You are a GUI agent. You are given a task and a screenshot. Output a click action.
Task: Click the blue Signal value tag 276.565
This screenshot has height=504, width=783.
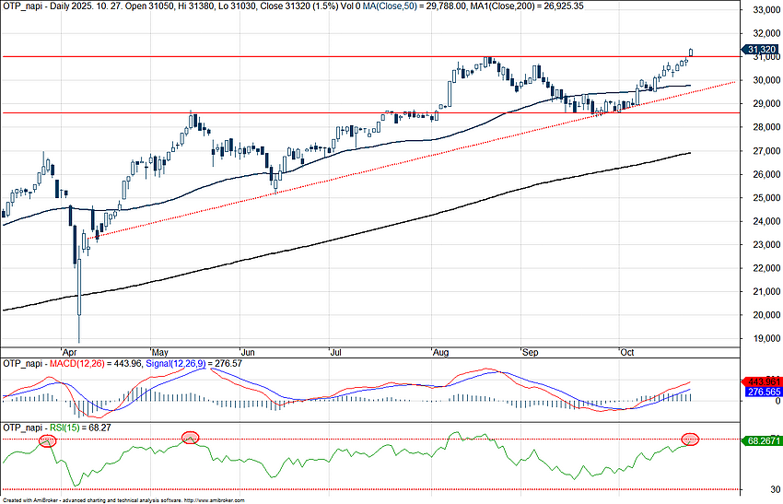(x=762, y=393)
